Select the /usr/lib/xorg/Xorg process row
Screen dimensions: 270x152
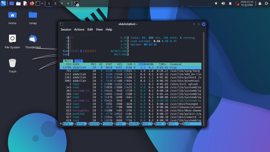pos(132,71)
